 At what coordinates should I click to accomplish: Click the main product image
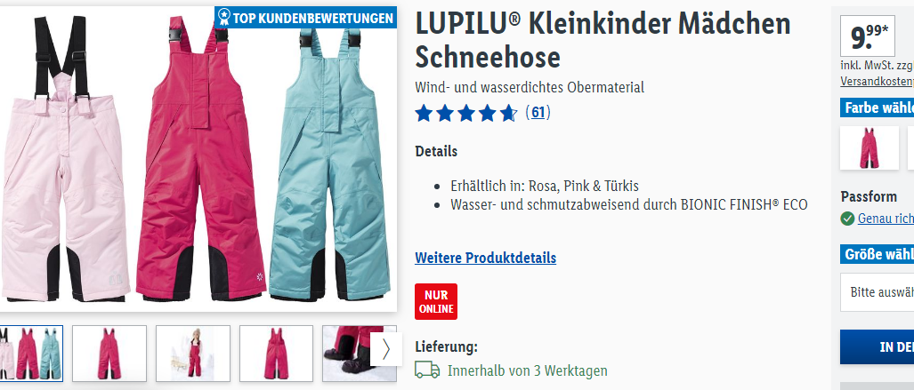click(x=198, y=159)
